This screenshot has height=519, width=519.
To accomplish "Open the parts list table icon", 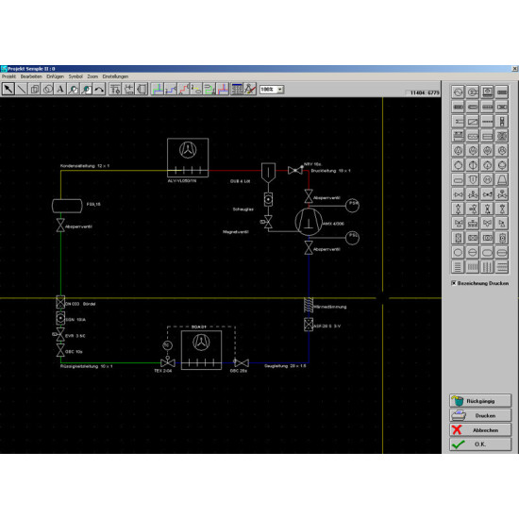I will pyautogui.click(x=237, y=89).
